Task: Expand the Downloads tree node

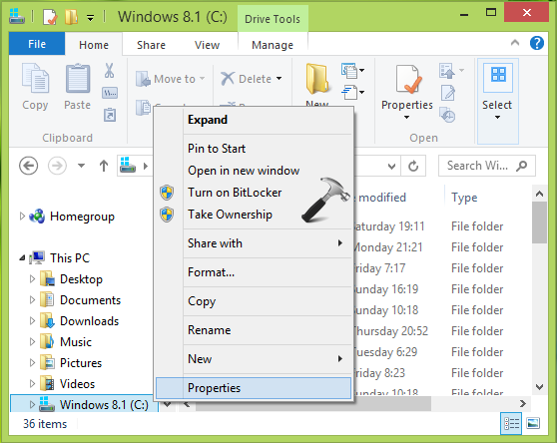Action: coord(32,321)
